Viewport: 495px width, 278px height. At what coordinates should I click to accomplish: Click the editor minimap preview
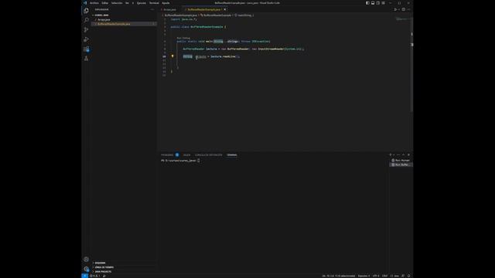click(x=403, y=19)
